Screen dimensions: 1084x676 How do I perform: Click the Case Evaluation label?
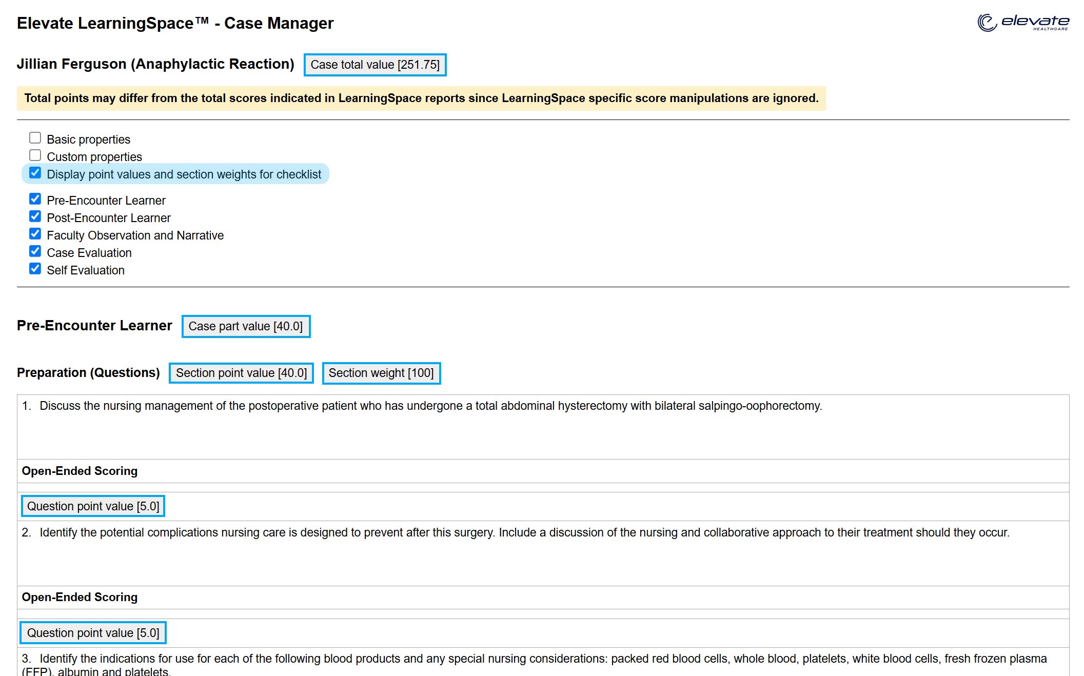pos(89,253)
